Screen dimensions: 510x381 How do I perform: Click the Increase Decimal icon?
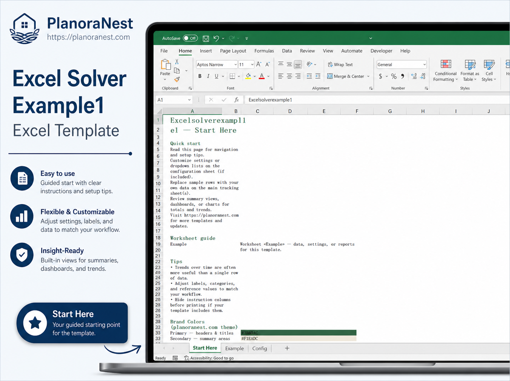414,77
